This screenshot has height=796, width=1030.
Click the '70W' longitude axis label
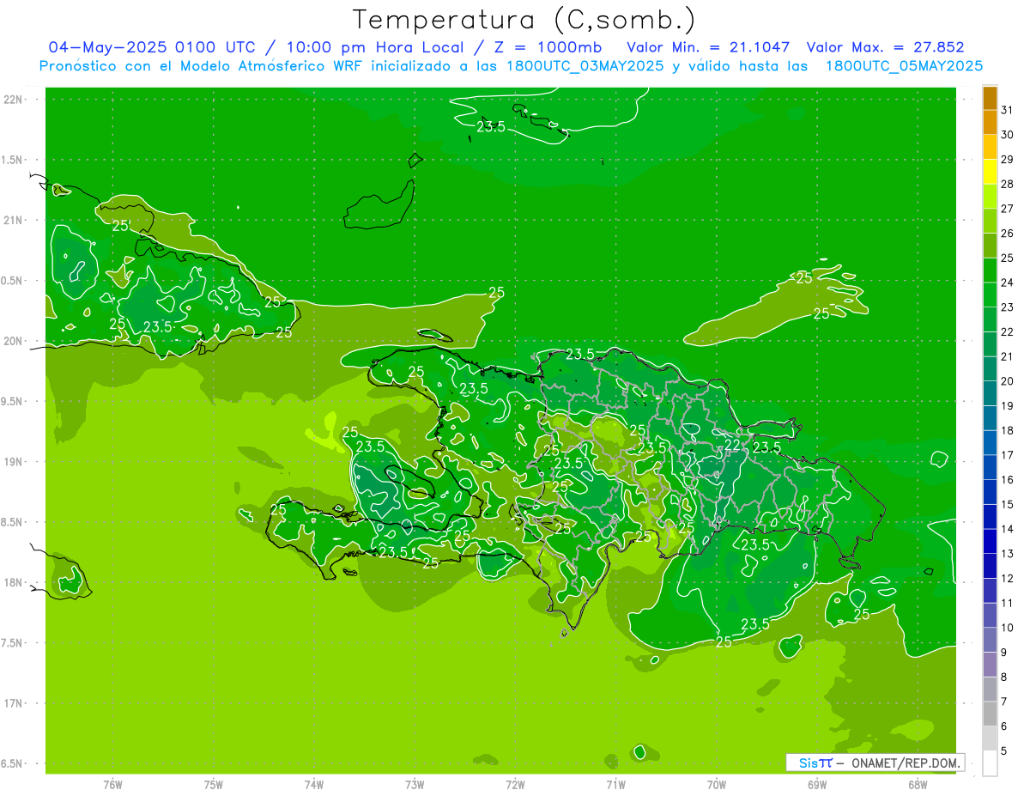717,785
